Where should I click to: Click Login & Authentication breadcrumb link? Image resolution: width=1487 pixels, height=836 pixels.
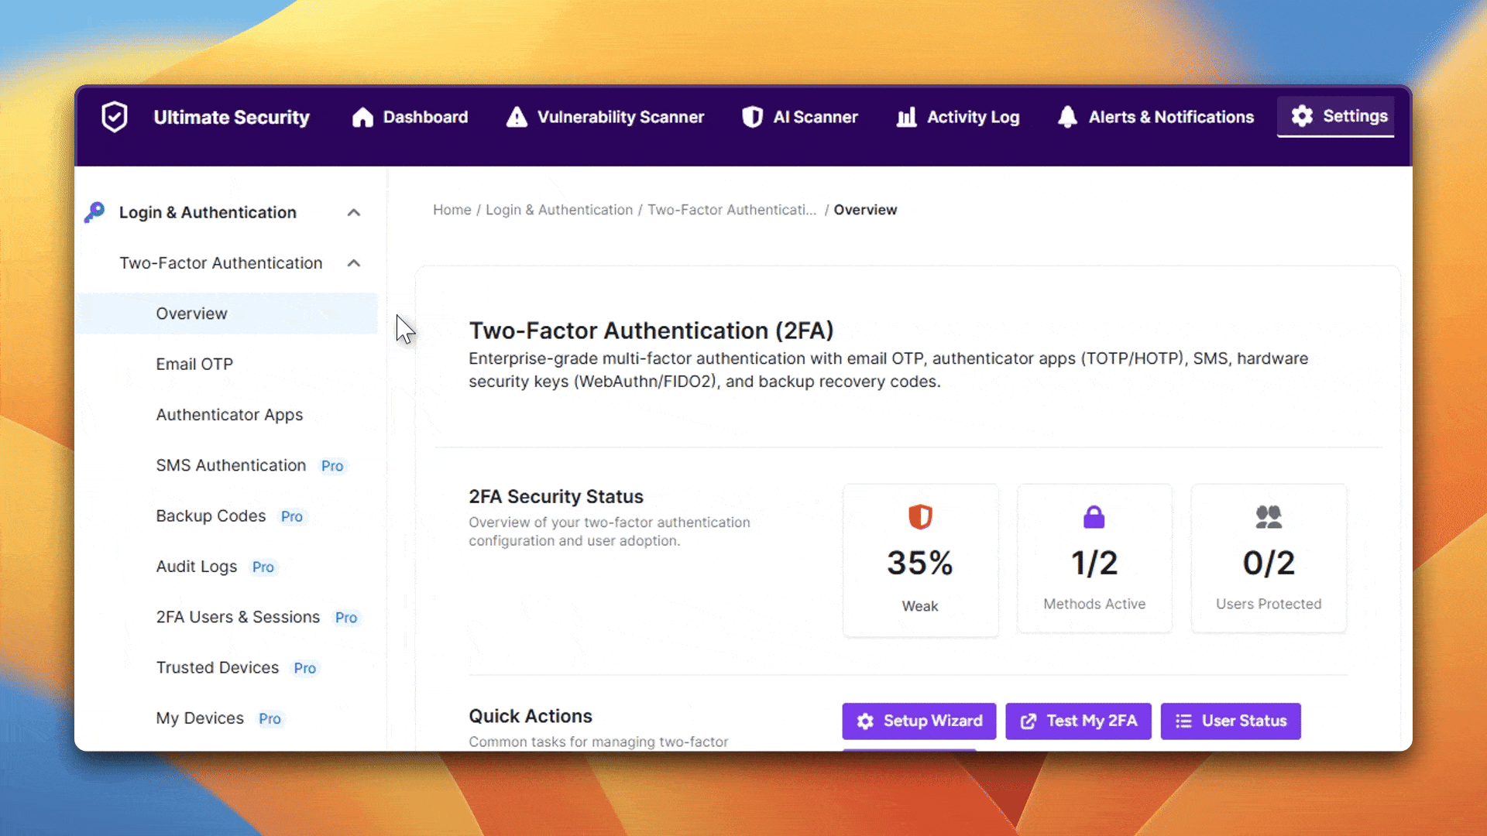click(559, 210)
